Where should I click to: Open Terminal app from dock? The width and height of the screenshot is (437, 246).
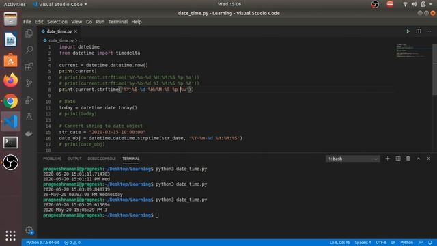tap(11, 142)
